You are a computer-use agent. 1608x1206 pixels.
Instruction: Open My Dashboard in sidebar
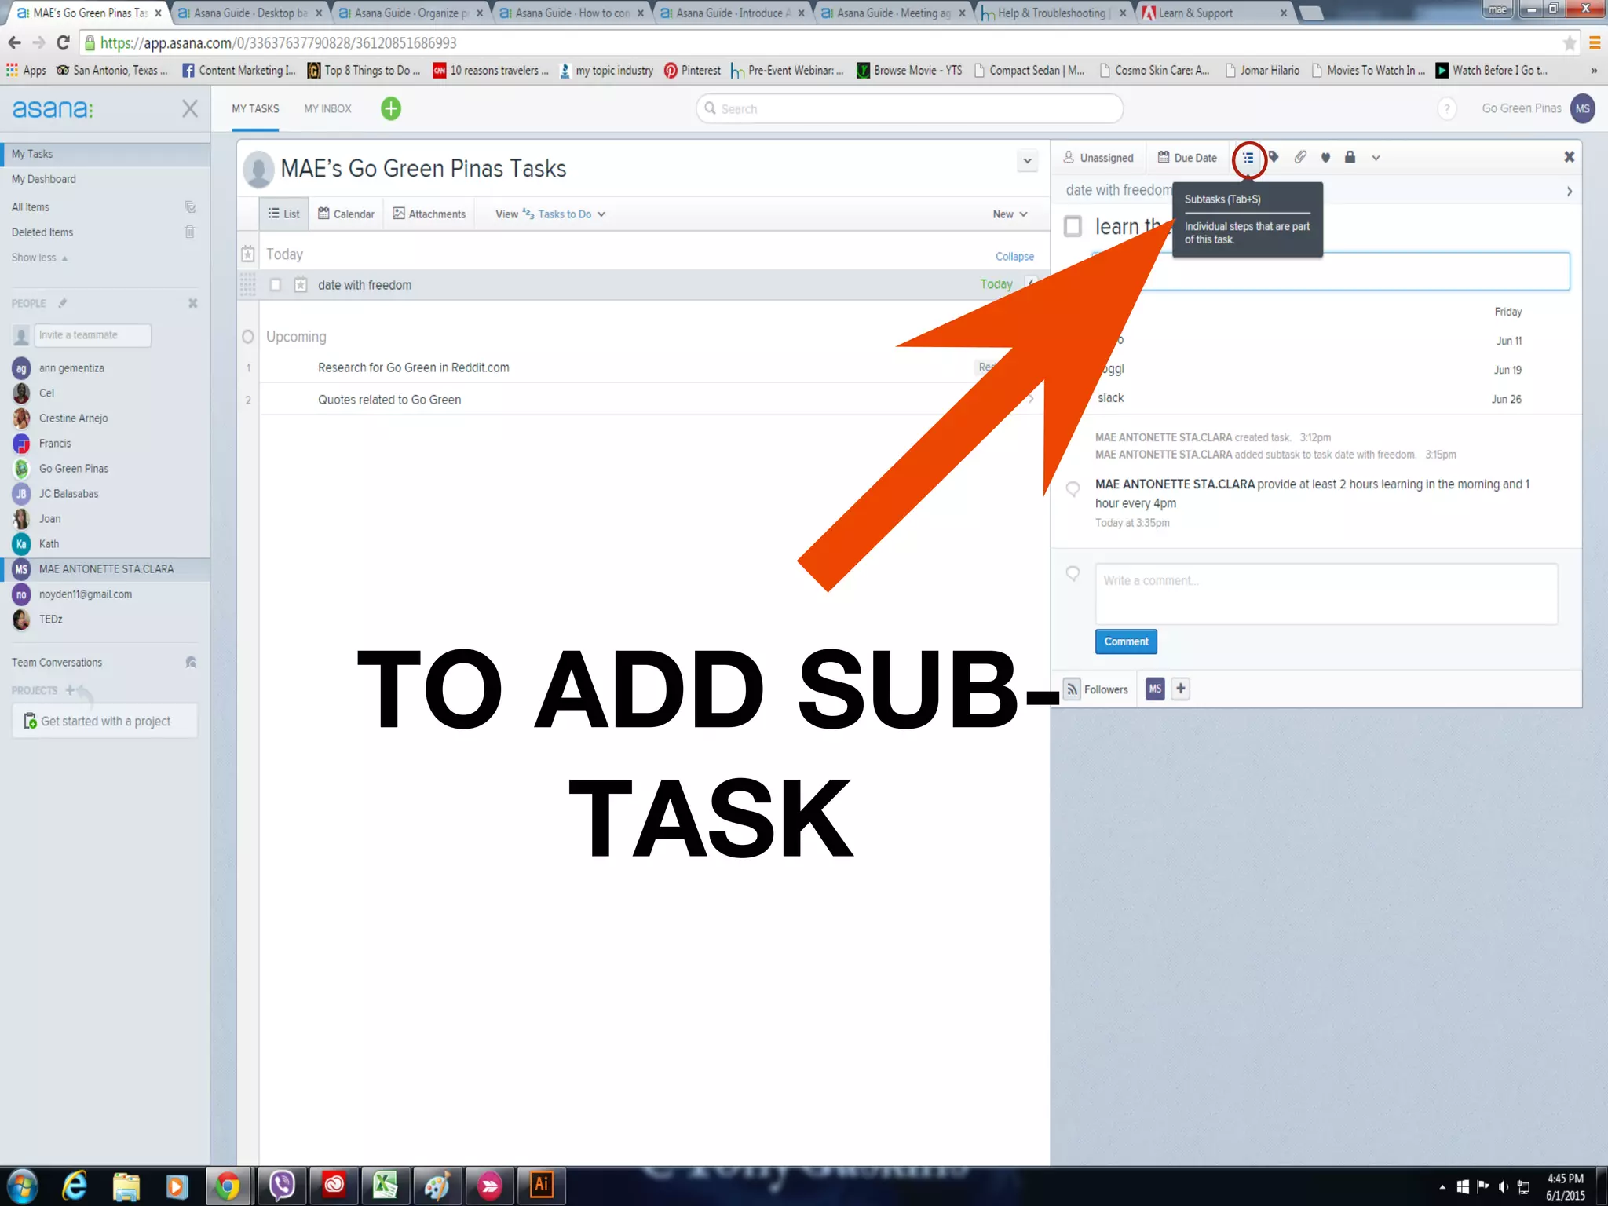pyautogui.click(x=44, y=179)
